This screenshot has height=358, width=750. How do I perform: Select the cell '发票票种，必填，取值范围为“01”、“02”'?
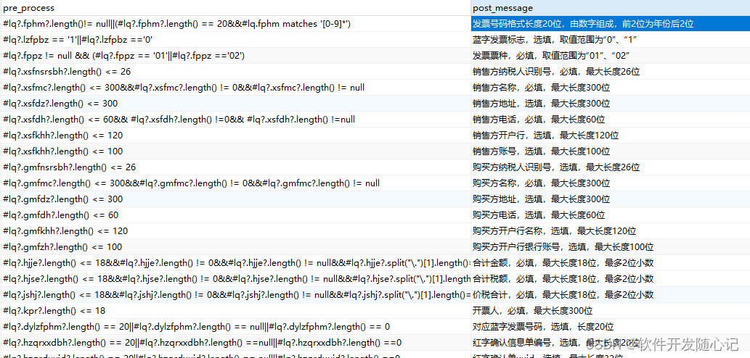[611, 56]
